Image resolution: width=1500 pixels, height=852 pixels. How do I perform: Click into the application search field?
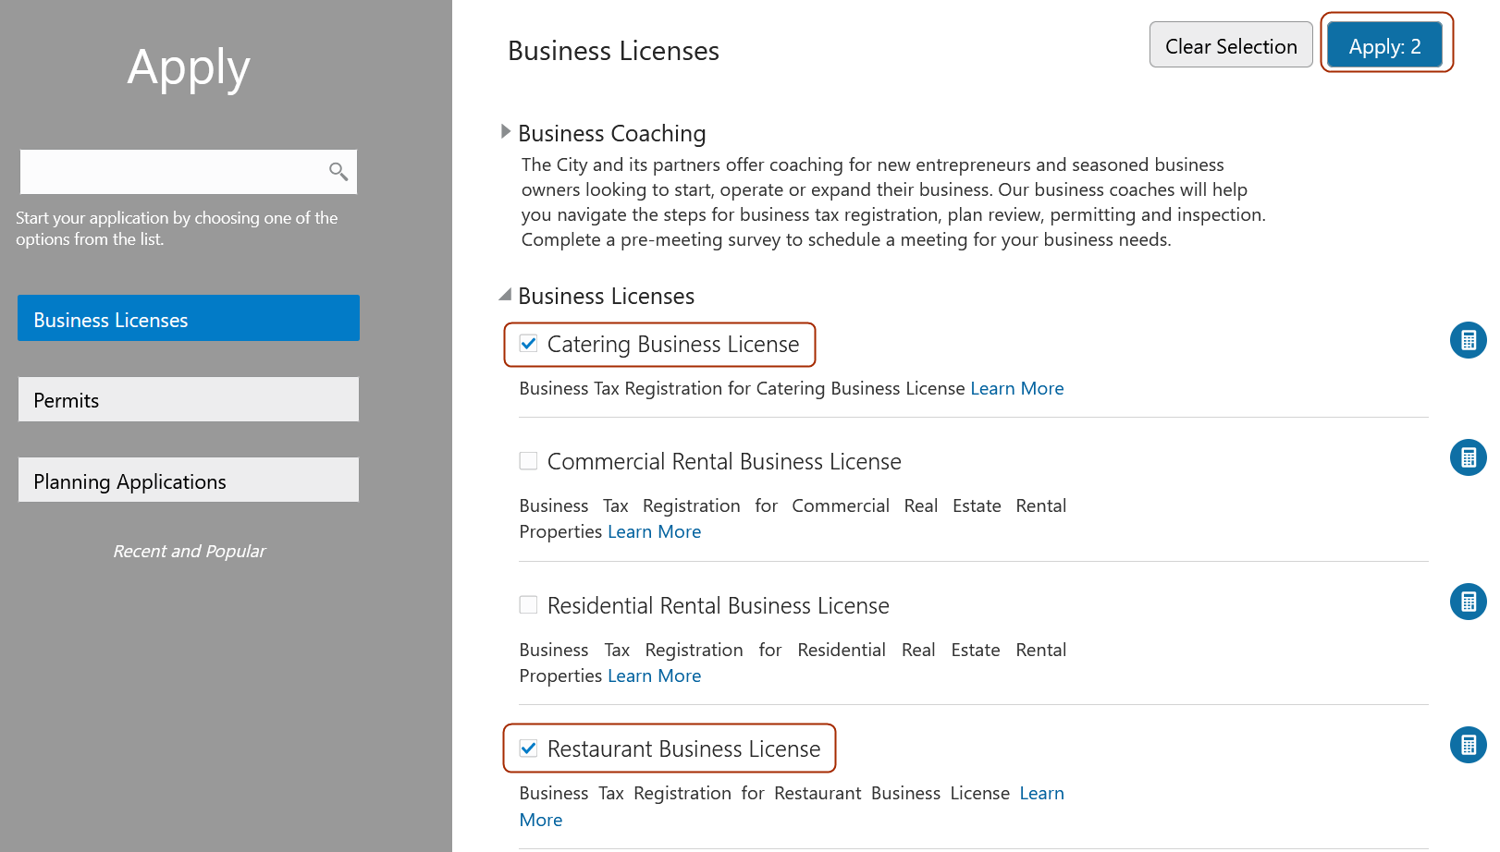(171, 172)
